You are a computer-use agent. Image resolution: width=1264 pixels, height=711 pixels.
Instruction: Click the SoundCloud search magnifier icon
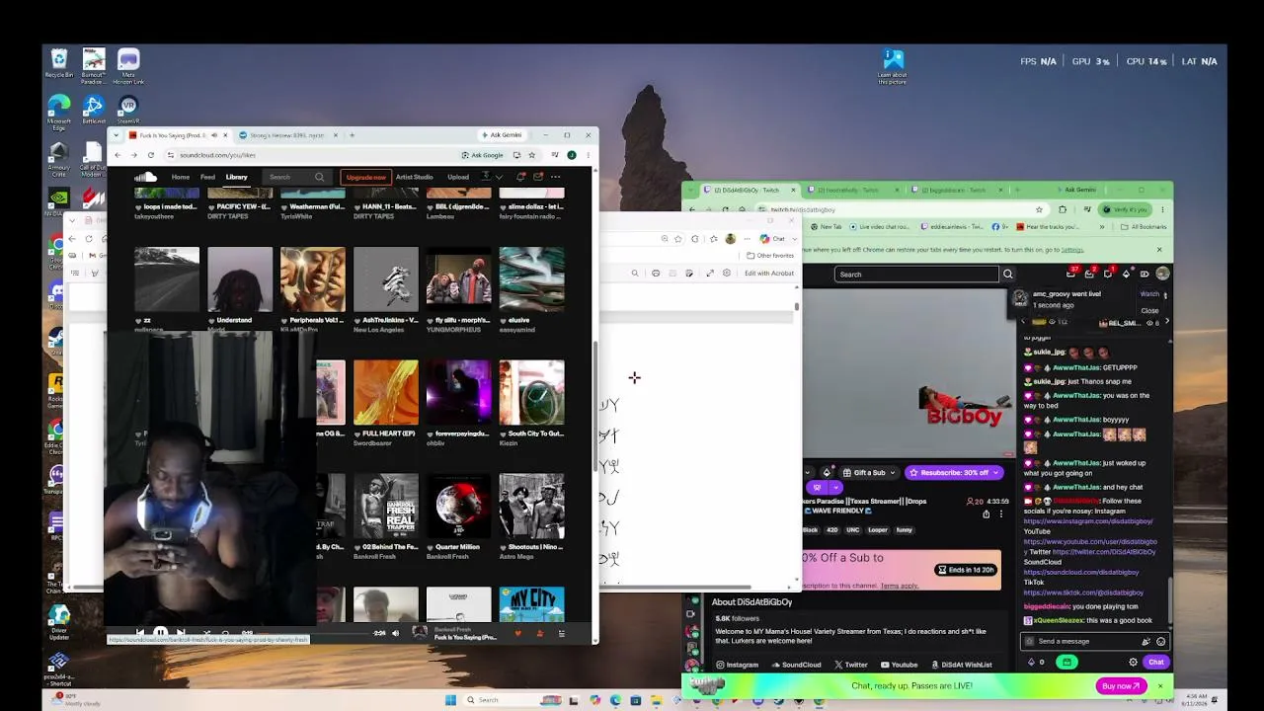coord(319,177)
